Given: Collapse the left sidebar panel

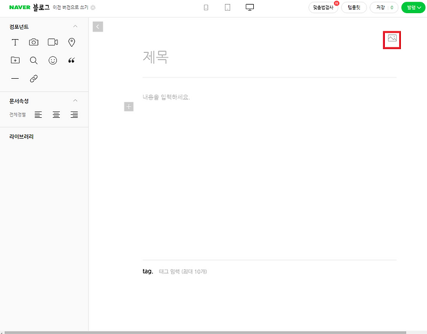Looking at the screenshot, I should pos(98,27).
